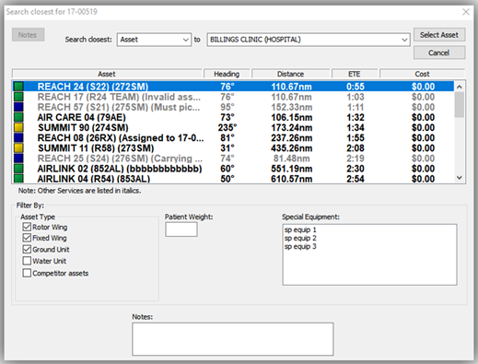Enable the Water Unit checkbox
This screenshot has height=364, width=478.
tap(27, 261)
